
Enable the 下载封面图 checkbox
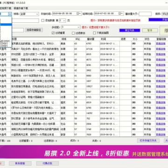coord(94,33)
